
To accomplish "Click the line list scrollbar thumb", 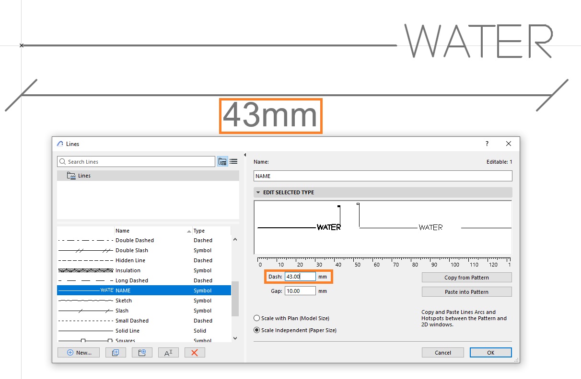I will tap(235, 299).
